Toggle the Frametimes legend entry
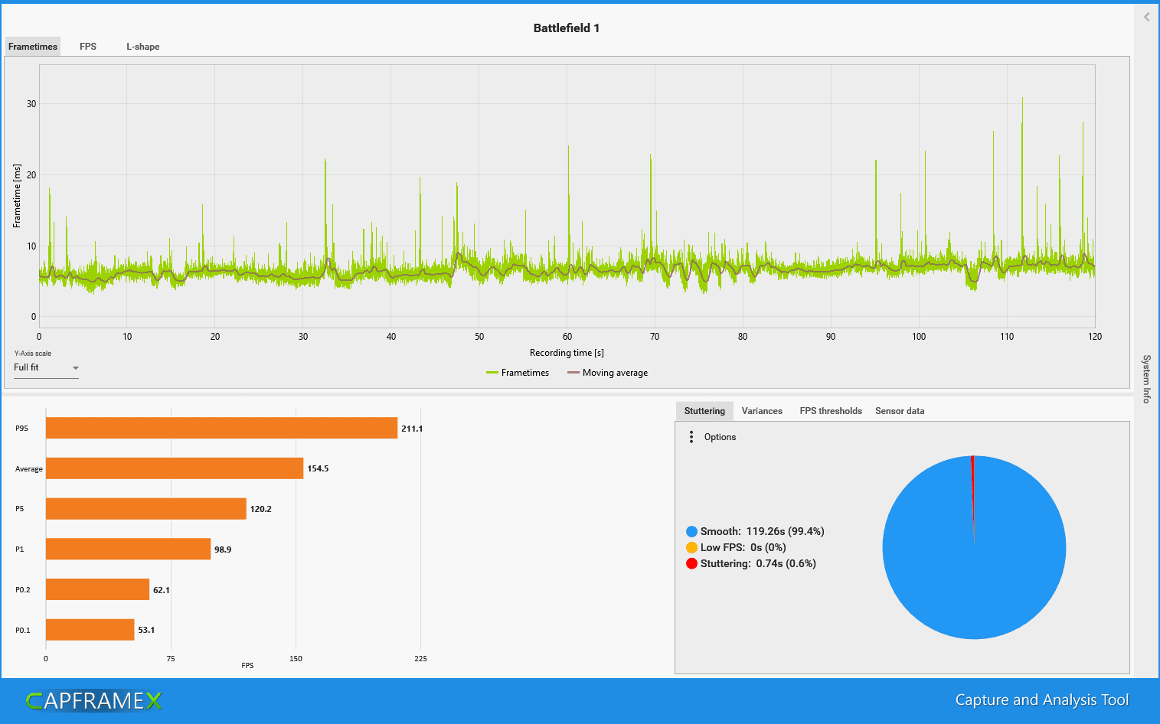 [x=518, y=373]
